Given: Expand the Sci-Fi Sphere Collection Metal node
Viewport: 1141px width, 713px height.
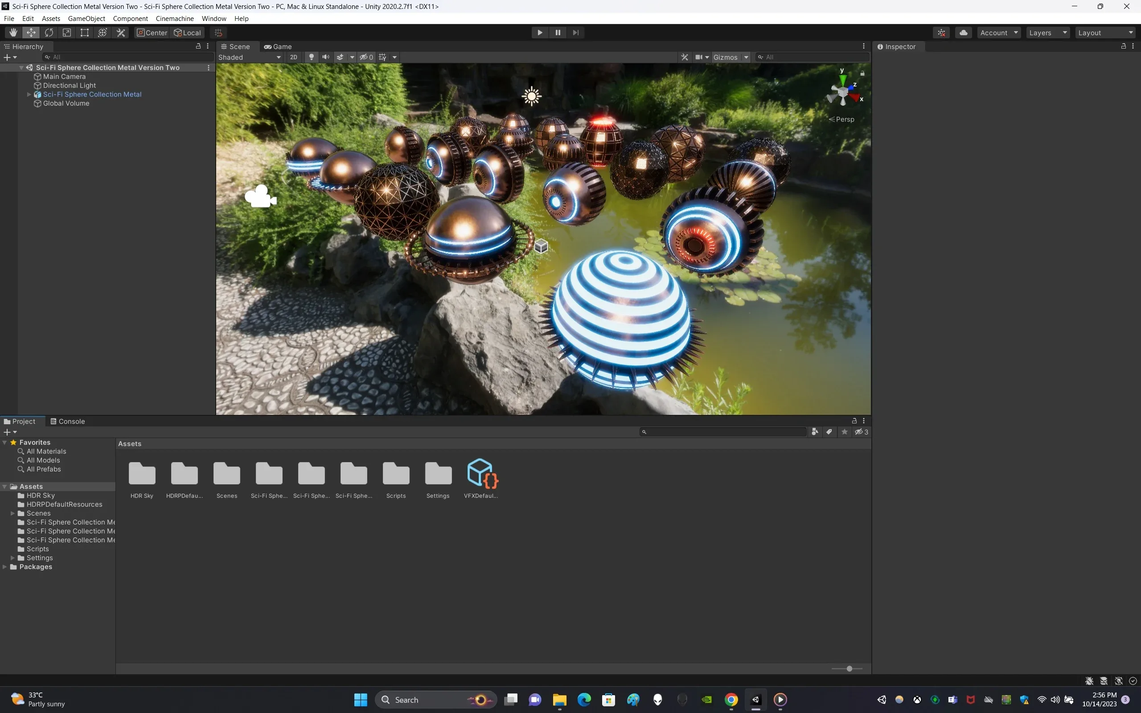Looking at the screenshot, I should (x=28, y=94).
